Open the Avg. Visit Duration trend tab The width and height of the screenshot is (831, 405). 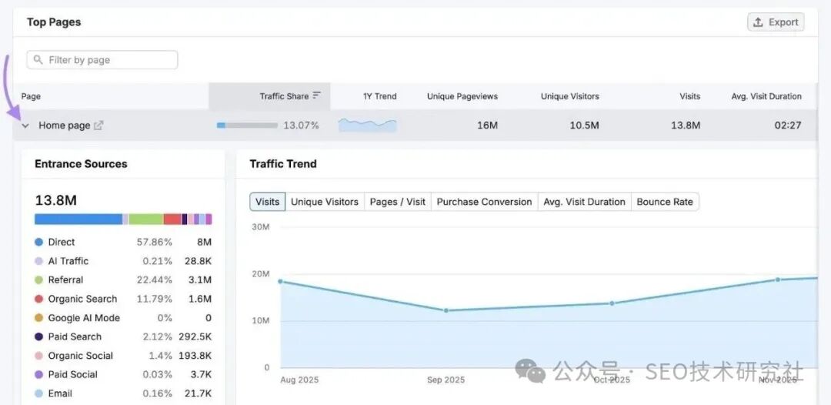pyautogui.click(x=584, y=202)
